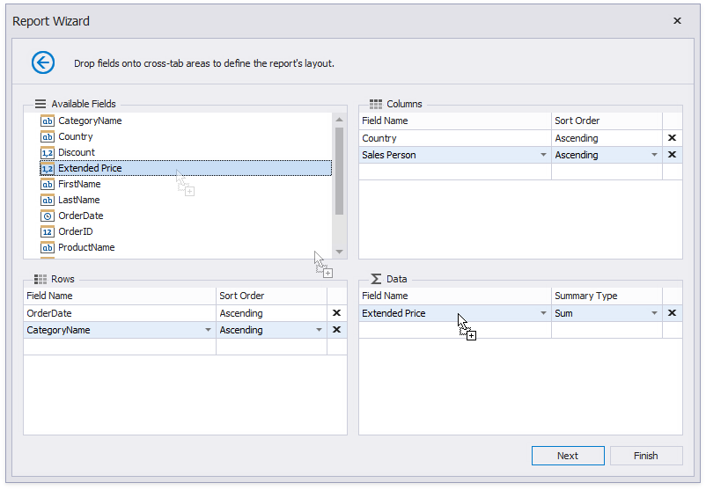Click the OrderDate field clock icon
This screenshot has height=490, width=706.
(x=48, y=216)
